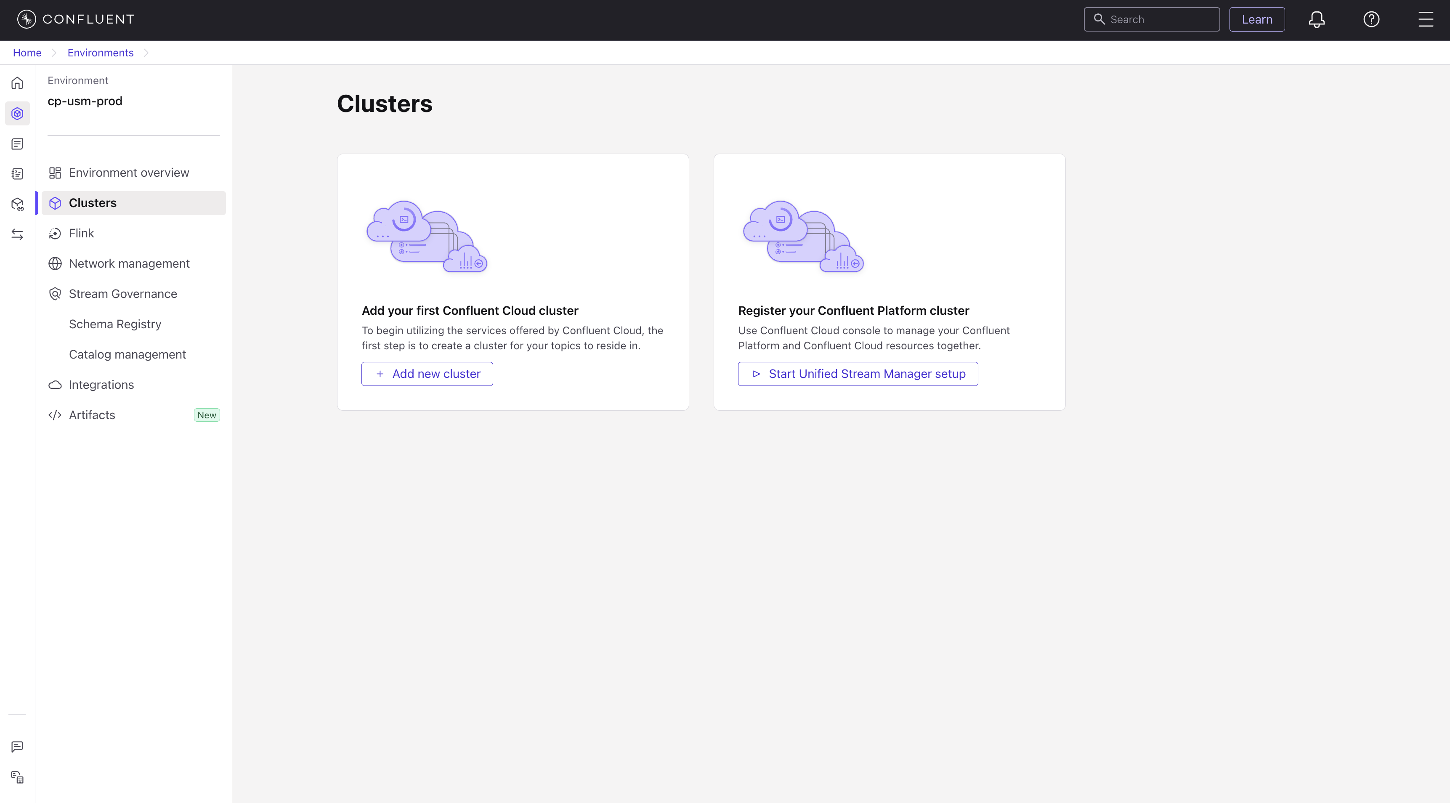Click the cluster linking icon in rail
This screenshot has width=1450, height=803.
[17, 204]
